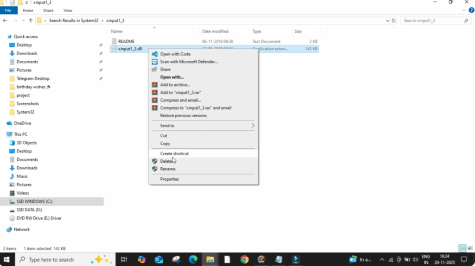The width and height of the screenshot is (475, 266).
Task: Open address bar history dropdown
Action: click(387, 21)
